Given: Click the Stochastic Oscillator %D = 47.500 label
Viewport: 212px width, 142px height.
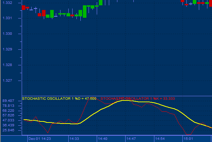Looking at the screenshot, I should (59, 99).
